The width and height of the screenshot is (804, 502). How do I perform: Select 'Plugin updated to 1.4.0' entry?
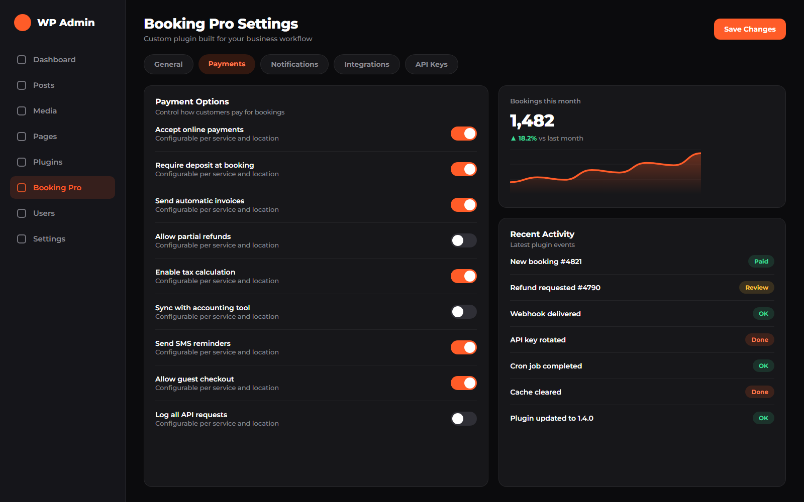pyautogui.click(x=642, y=418)
